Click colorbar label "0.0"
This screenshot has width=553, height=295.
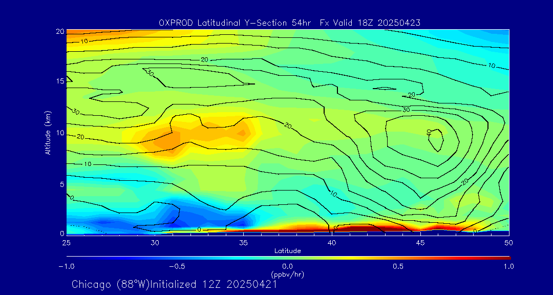(x=287, y=266)
